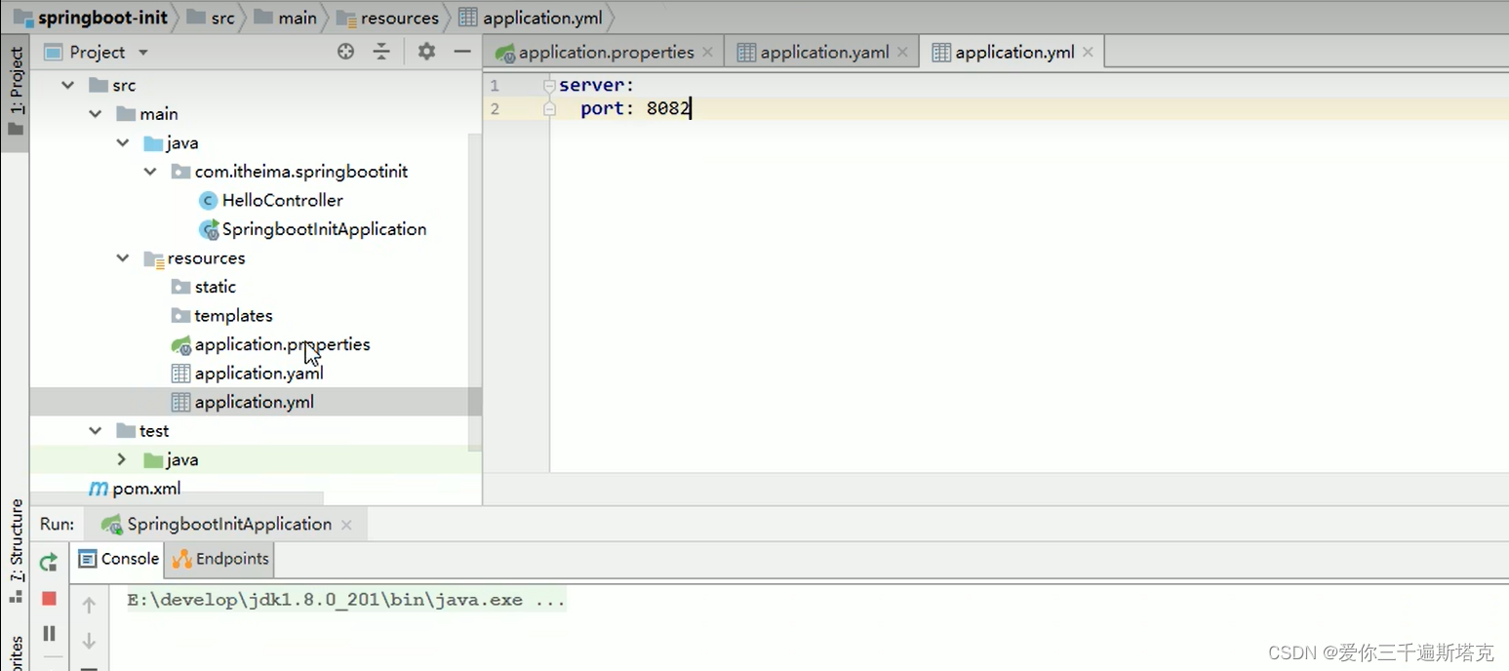The width and height of the screenshot is (1509, 671).
Task: Open the 1: Project tool window tab
Action: tap(16, 94)
